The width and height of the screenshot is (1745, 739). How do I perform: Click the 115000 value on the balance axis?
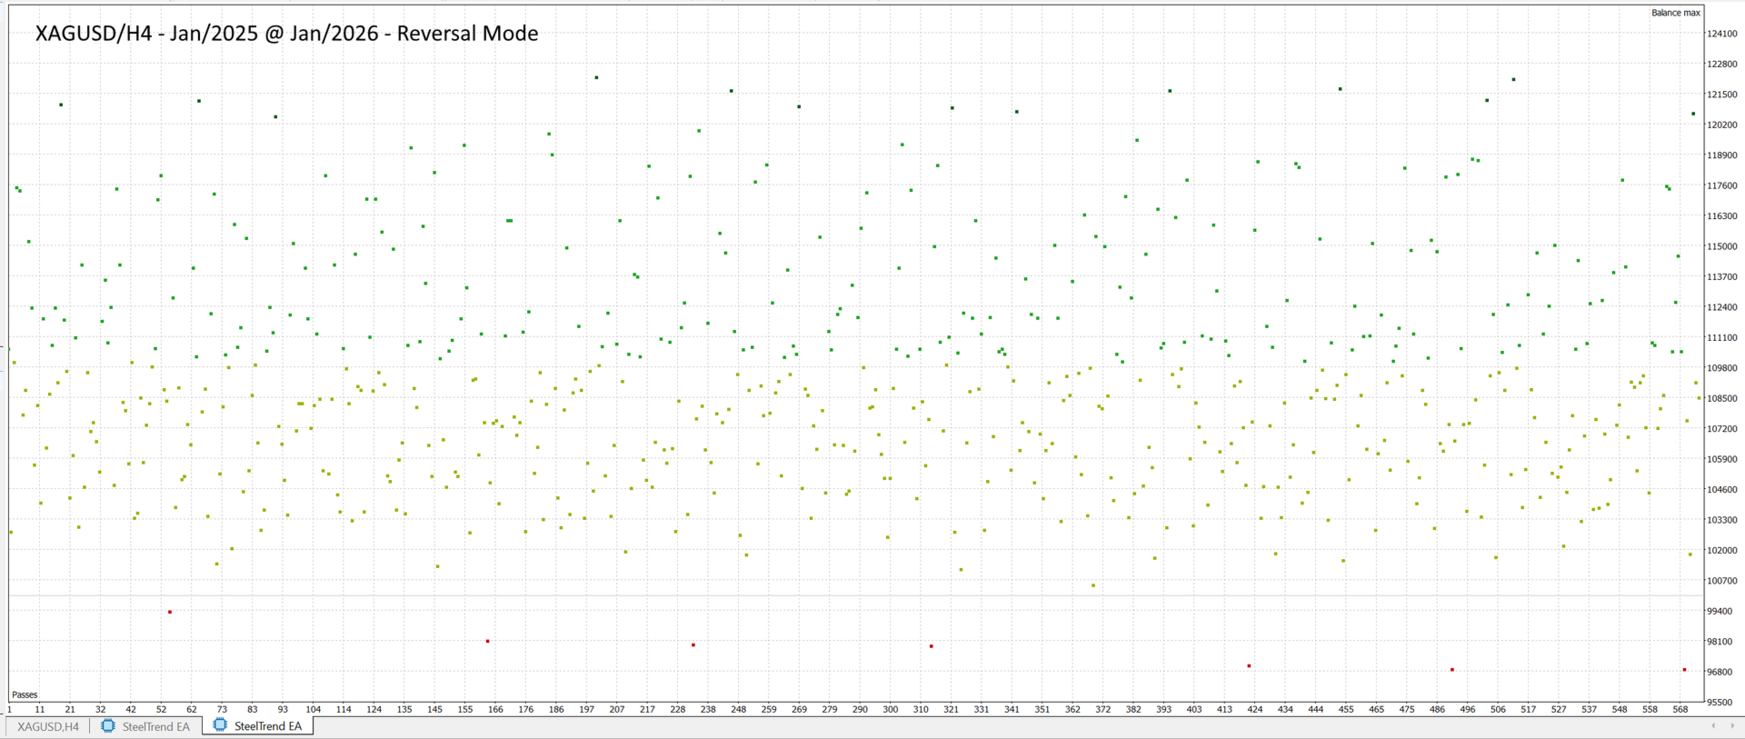coord(1721,246)
